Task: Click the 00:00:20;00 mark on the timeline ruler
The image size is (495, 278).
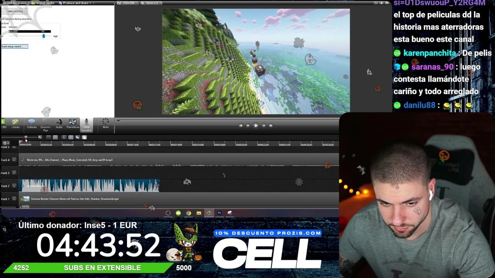Action: pyautogui.click(x=241, y=145)
